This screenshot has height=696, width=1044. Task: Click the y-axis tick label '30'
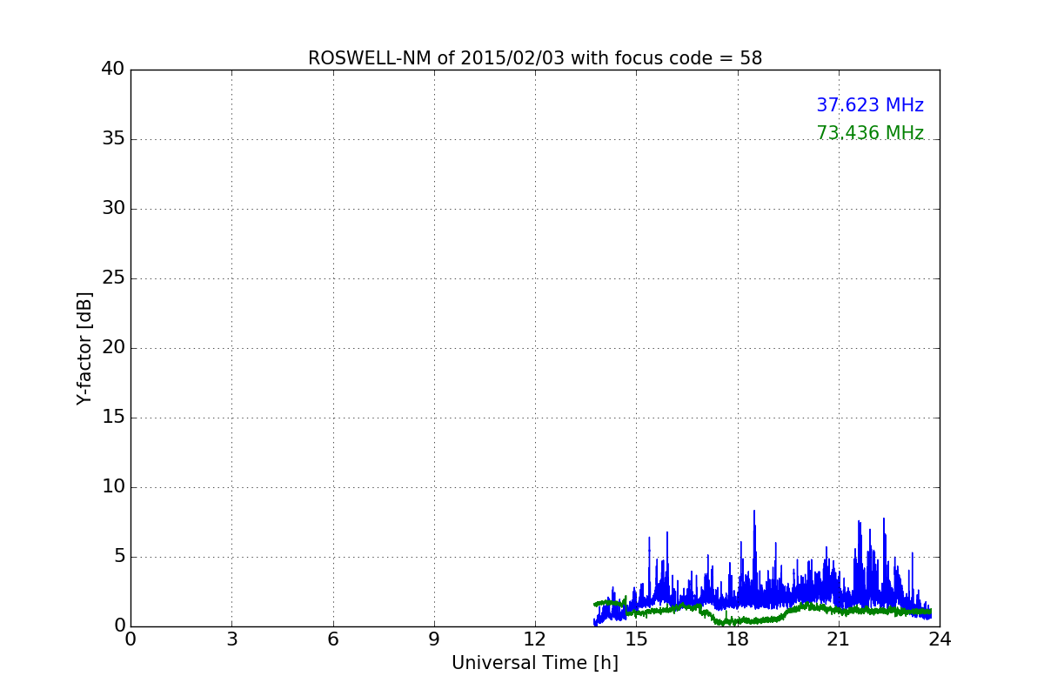coord(113,209)
